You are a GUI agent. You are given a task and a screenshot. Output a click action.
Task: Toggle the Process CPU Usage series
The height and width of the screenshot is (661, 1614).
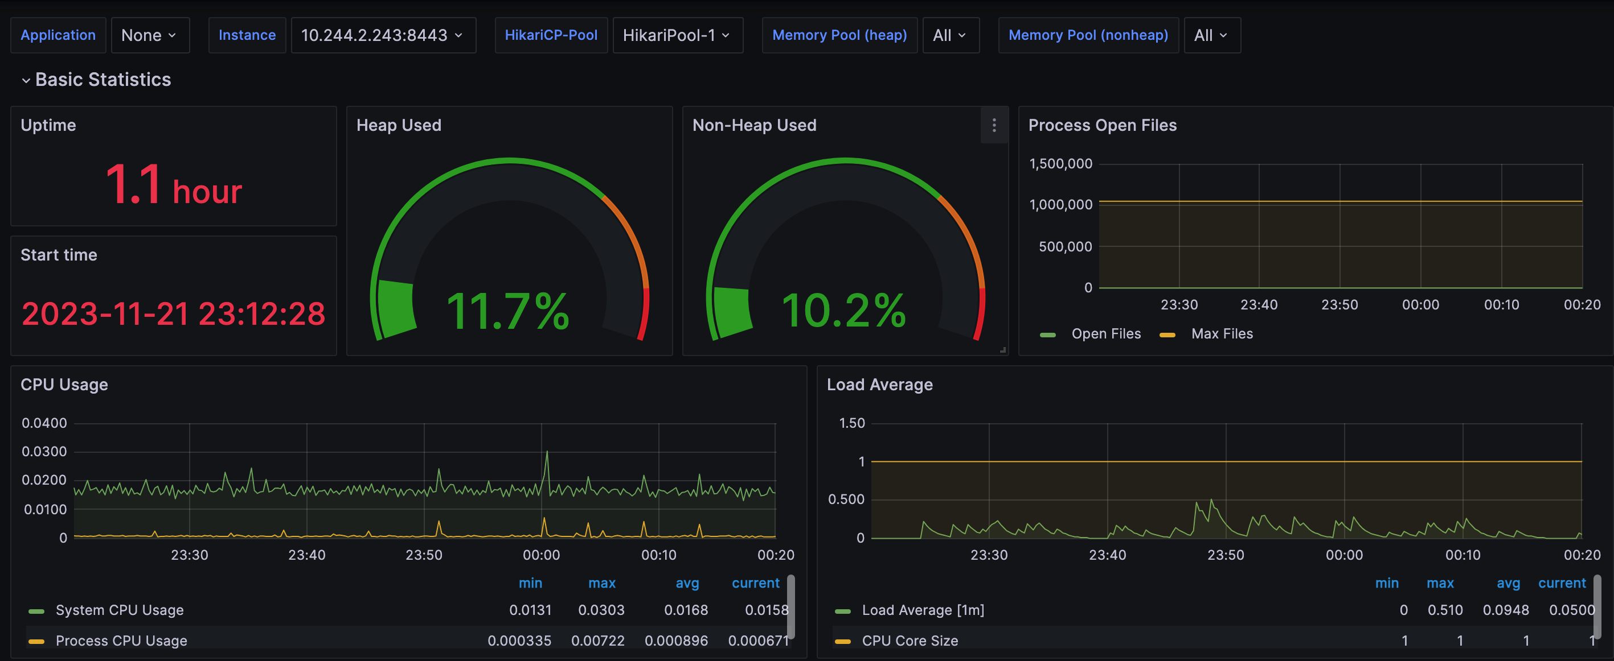(121, 641)
